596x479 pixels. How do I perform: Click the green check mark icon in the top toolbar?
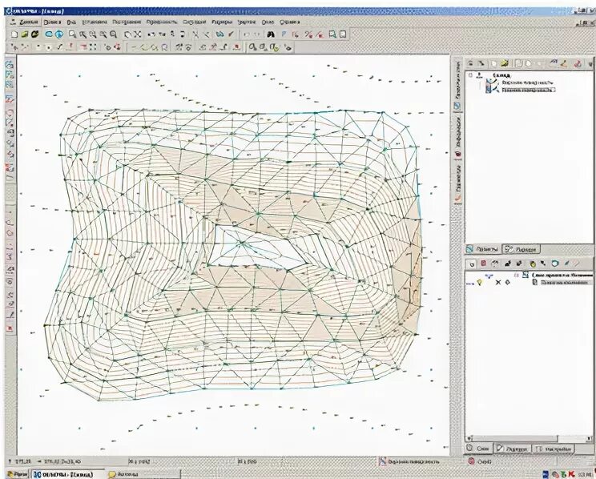coord(231,34)
